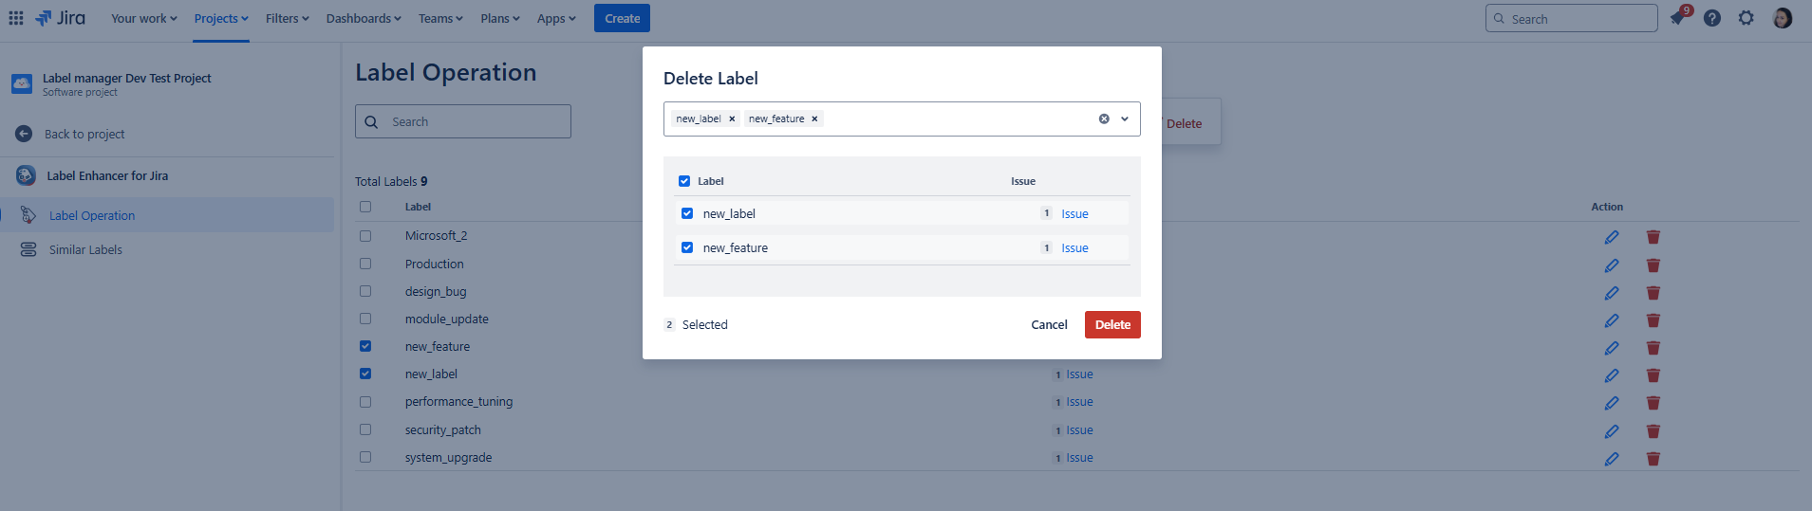
Task: Check the module_update row checkbox
Action: (365, 319)
